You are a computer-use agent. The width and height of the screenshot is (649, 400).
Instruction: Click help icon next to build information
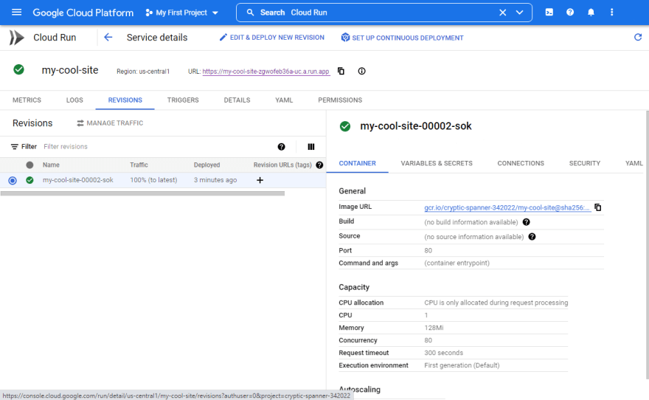coord(526,222)
